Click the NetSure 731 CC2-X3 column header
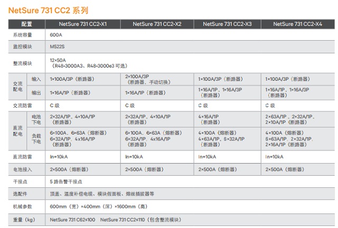Image resolution: width=338 pixels, height=228 pixels. click(227, 24)
